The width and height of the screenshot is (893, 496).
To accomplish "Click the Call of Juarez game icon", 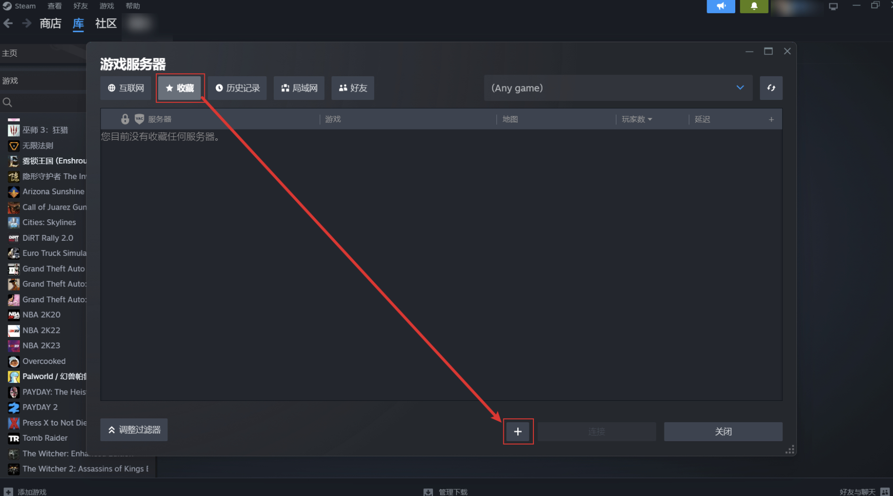I will click(x=14, y=207).
